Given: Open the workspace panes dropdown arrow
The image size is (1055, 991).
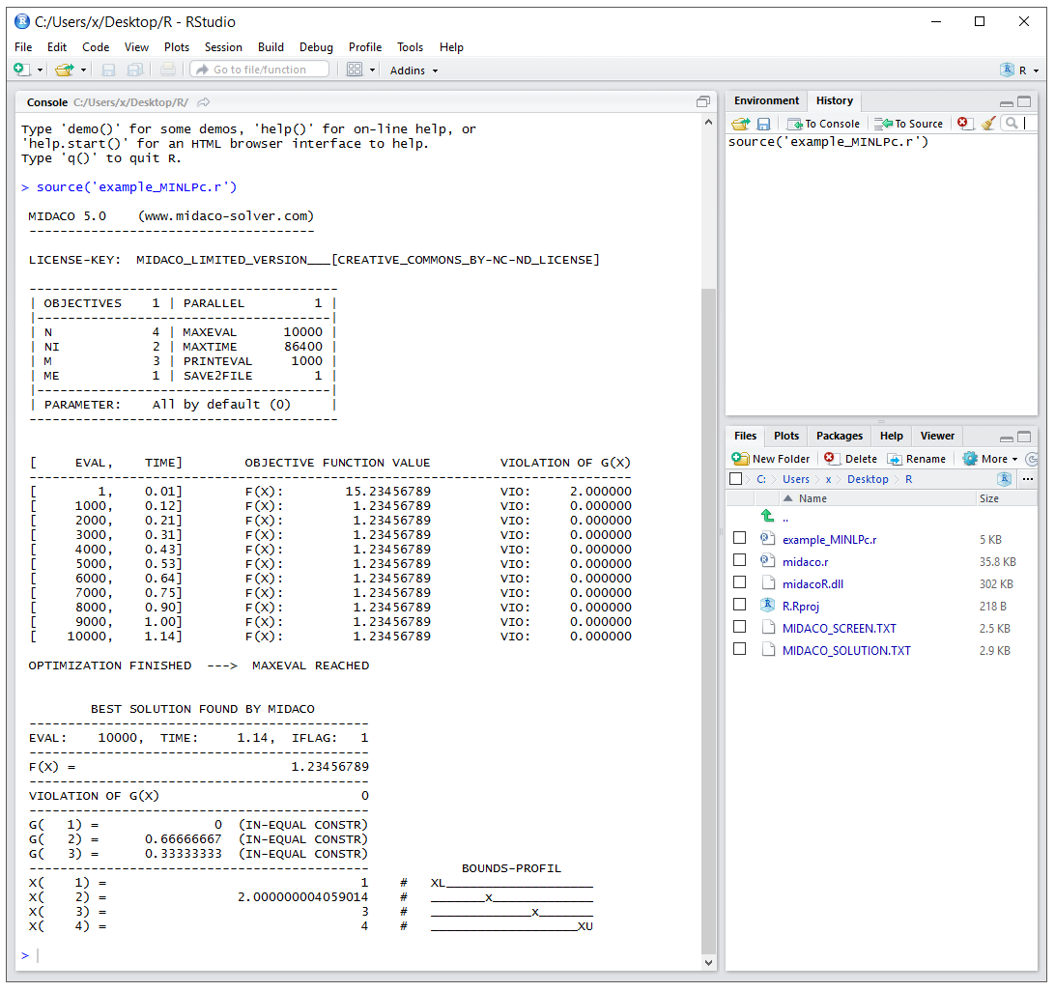Looking at the screenshot, I should point(372,70).
